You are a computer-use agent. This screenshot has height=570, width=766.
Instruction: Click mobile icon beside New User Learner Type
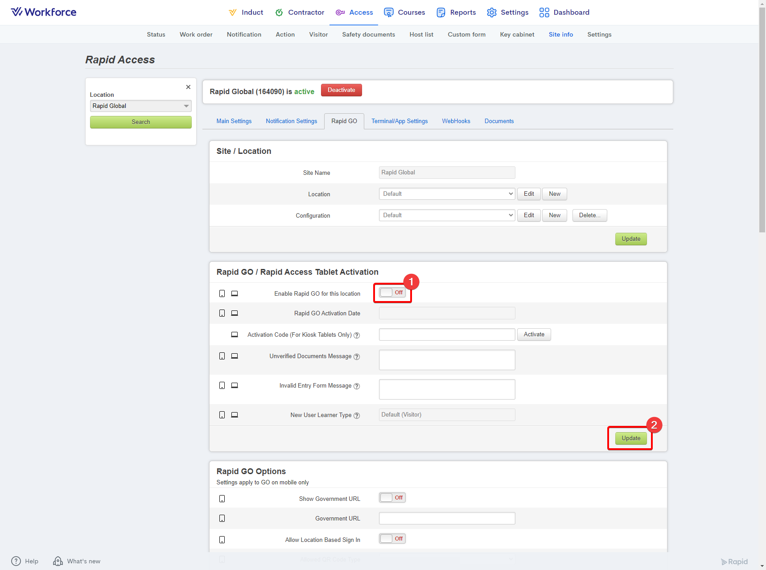point(222,415)
